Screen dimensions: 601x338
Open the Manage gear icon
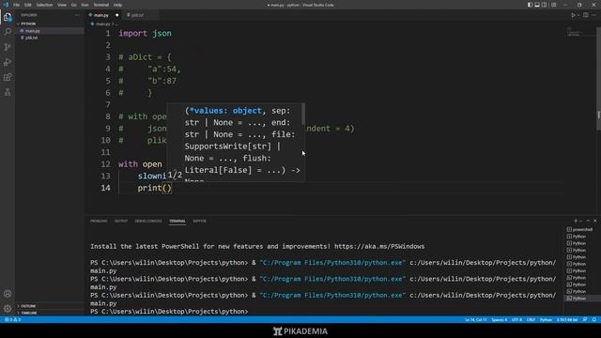[x=8, y=308]
